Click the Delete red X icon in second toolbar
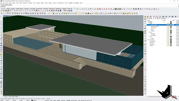 tap(38, 13)
